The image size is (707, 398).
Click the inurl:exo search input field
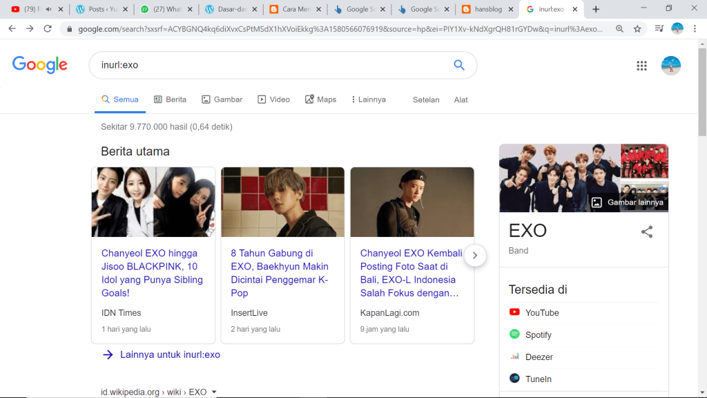[x=269, y=65]
